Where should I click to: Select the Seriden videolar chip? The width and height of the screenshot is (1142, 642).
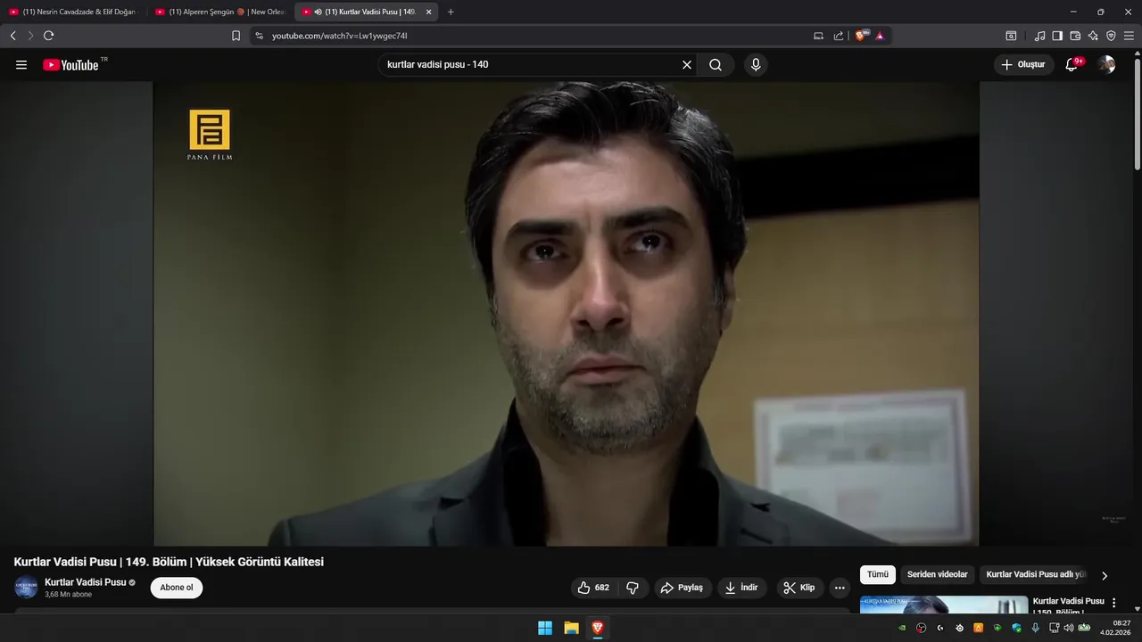click(937, 575)
